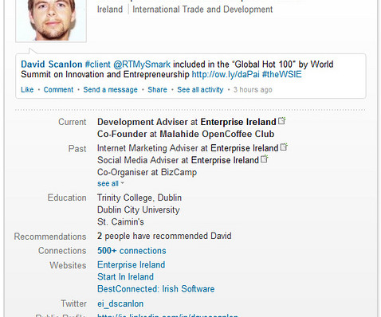Open 'See all activity' link
This screenshot has height=317, width=381.
click(200, 90)
